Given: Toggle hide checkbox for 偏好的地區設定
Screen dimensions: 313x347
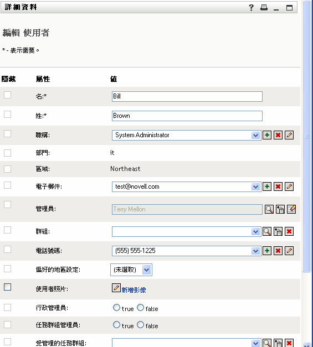Looking at the screenshot, I should pyautogui.click(x=8, y=269).
